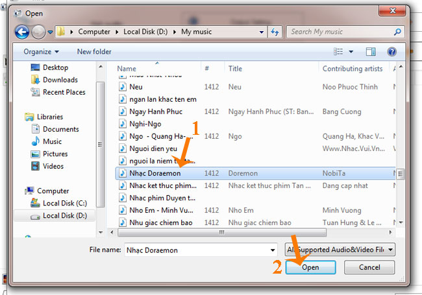Click the folder icon in address bar
422x295 pixels.
pyautogui.click(x=61, y=32)
